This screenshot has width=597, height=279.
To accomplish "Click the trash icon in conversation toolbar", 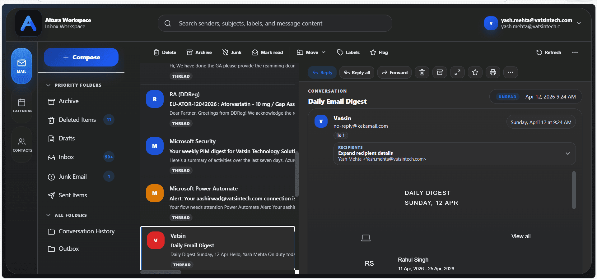I will point(422,72).
